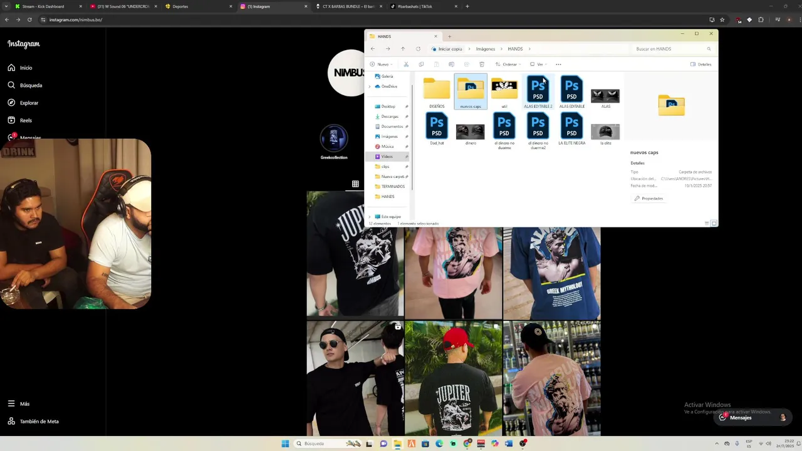Delete the selected item with trash icon
Image resolution: width=802 pixels, height=451 pixels.
[x=481, y=64]
